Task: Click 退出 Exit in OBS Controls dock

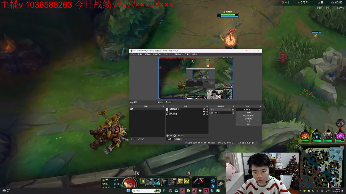Action: [x=248, y=124]
